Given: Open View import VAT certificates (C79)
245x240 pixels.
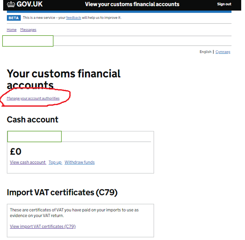Looking at the screenshot, I should [x=43, y=226].
